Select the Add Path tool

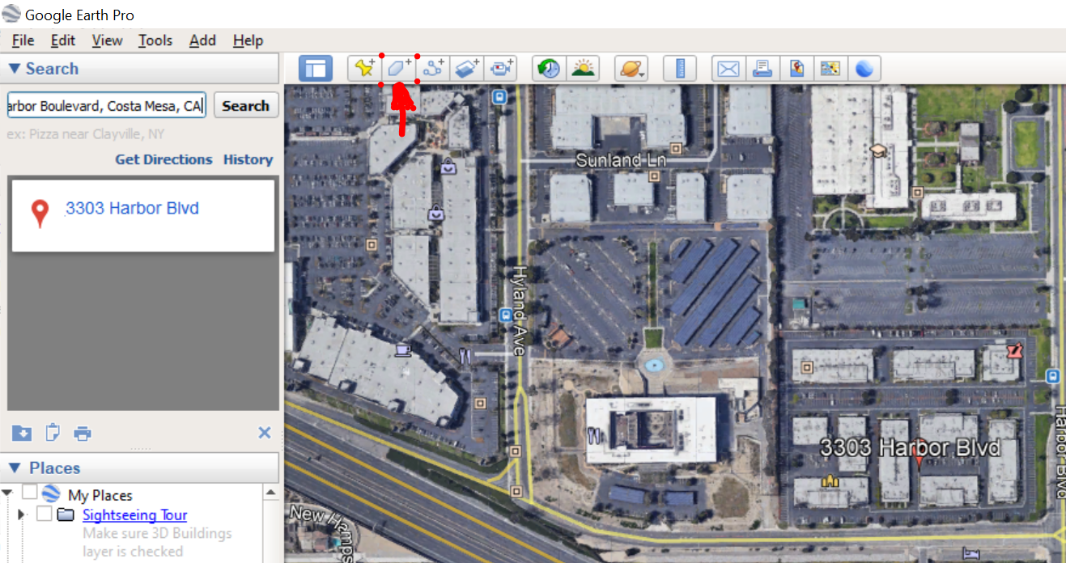(433, 68)
